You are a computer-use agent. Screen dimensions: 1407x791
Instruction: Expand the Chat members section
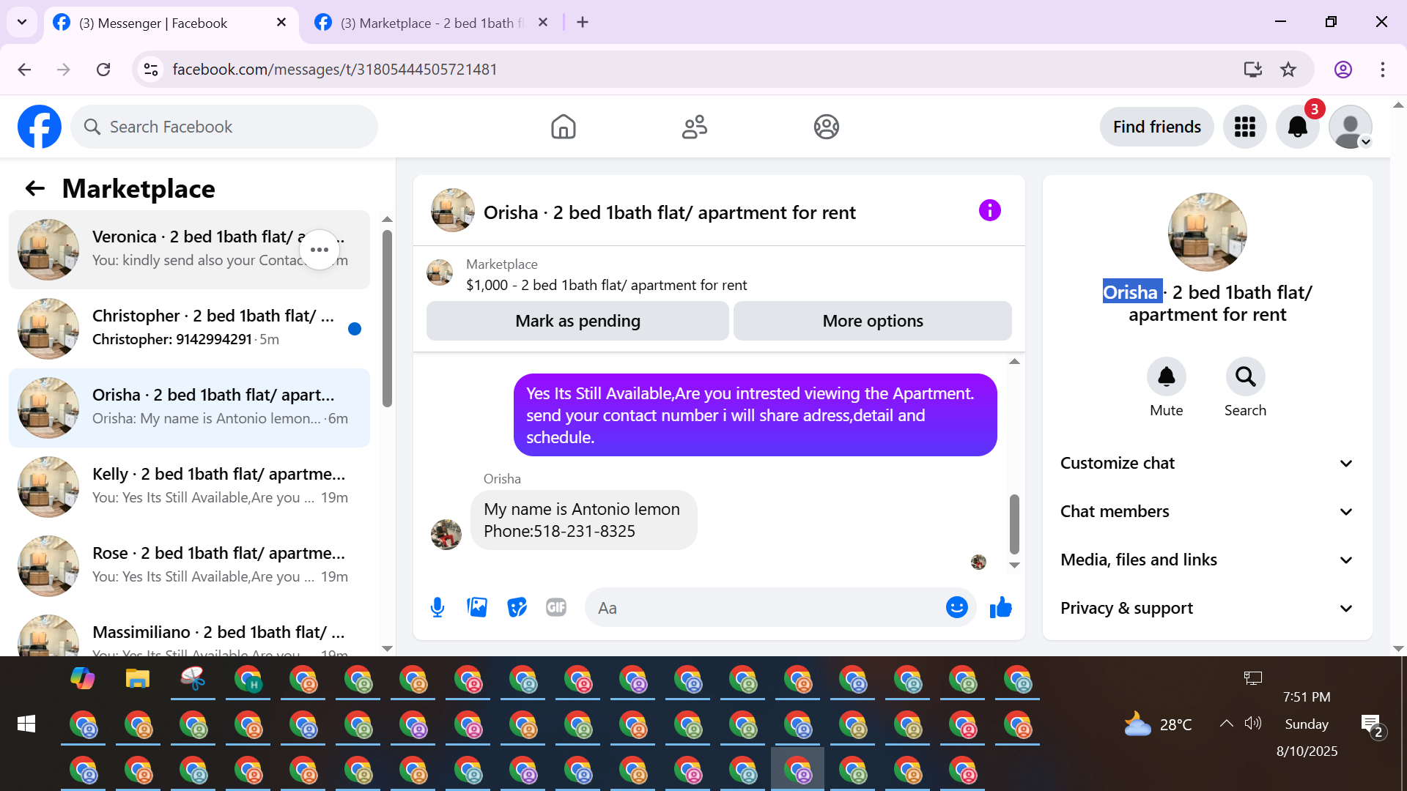[x=1207, y=511]
